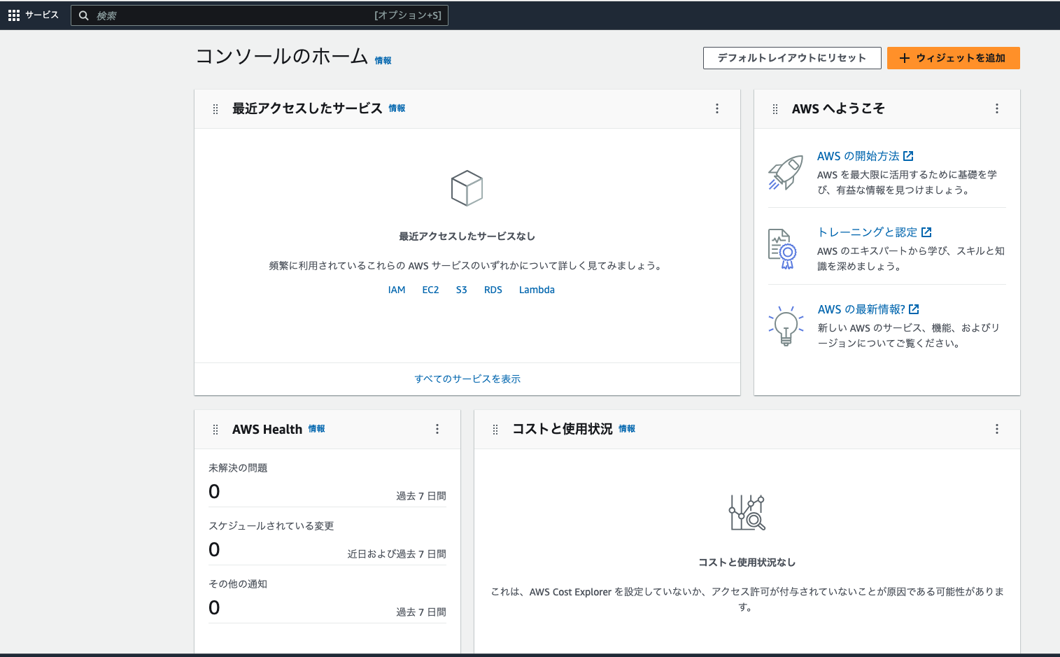The width and height of the screenshot is (1060, 657).
Task: Click the 未解決の問題 count value
Action: point(214,492)
